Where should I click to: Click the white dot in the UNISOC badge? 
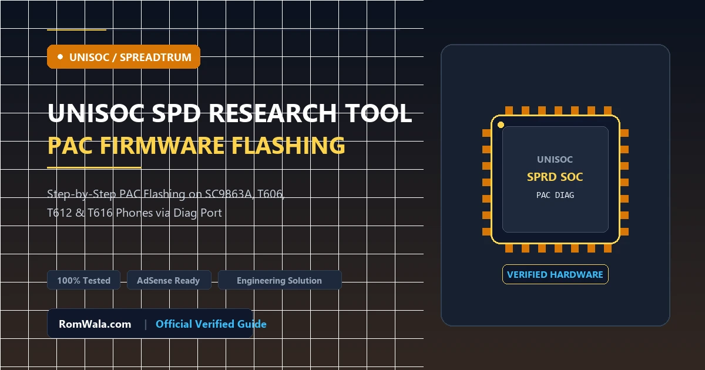[x=60, y=57]
